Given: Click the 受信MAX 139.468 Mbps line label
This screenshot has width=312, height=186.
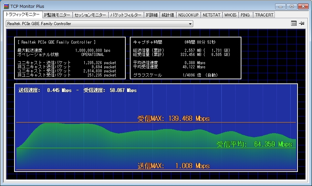Looking at the screenshot, I should click(174, 119).
